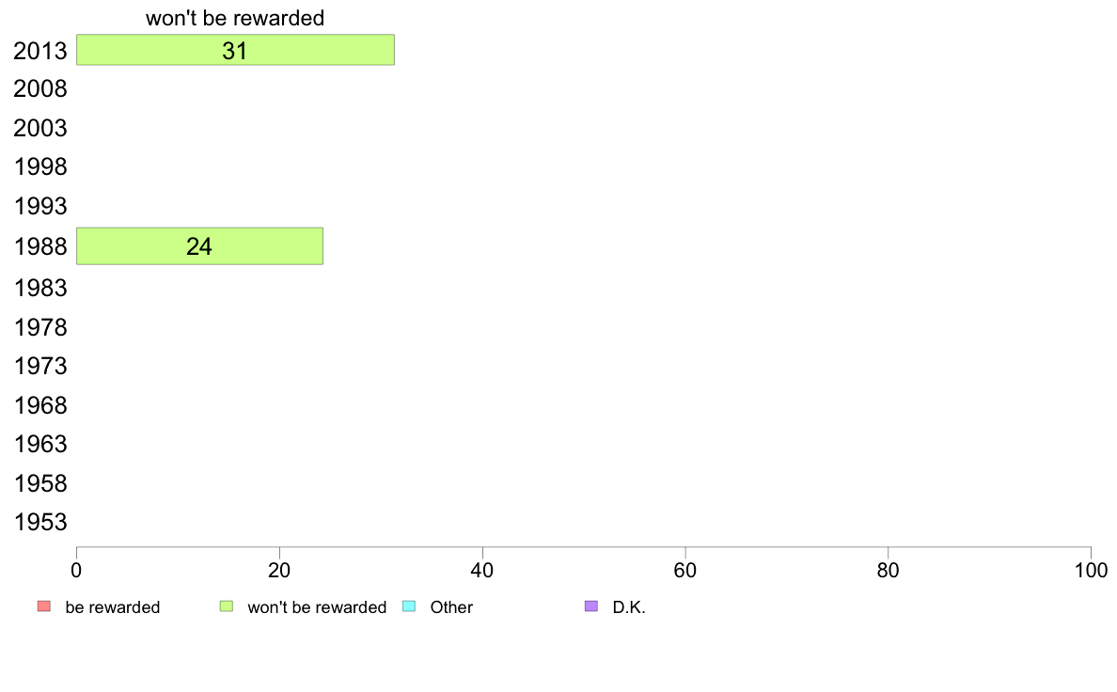
Task: Click the 'Other' legend label text
Action: [x=451, y=607]
